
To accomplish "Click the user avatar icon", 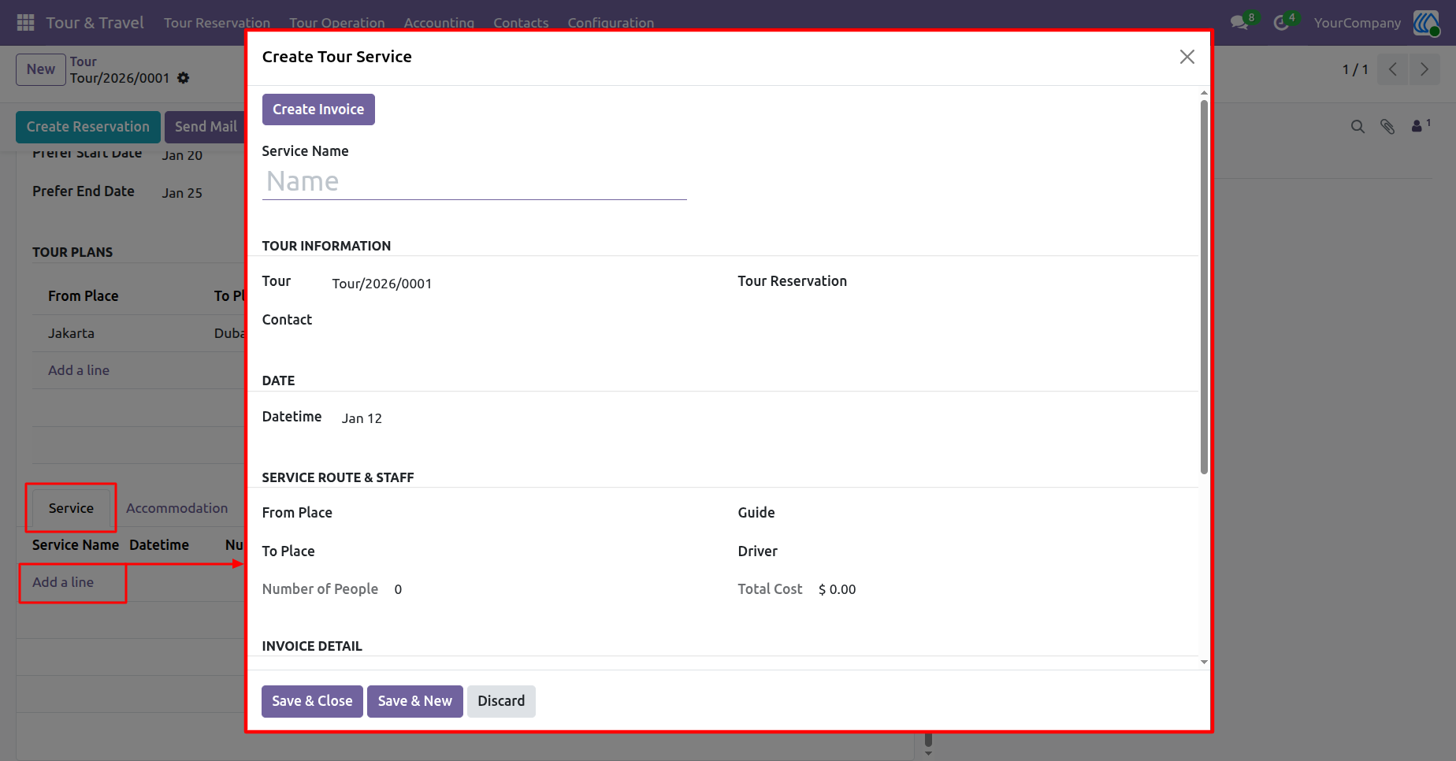I will (x=1426, y=23).
